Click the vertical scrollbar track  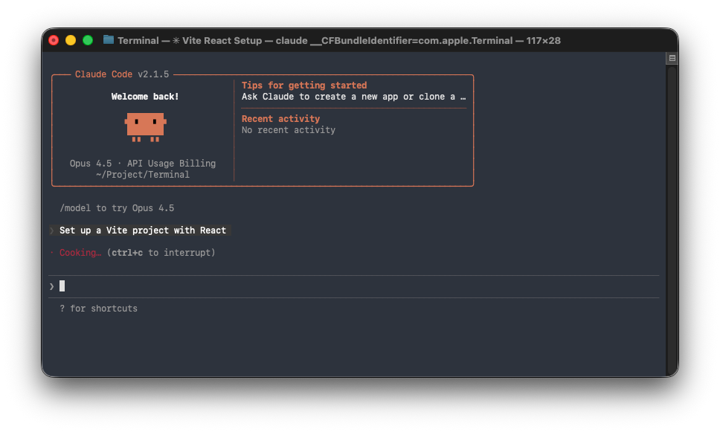(x=672, y=223)
